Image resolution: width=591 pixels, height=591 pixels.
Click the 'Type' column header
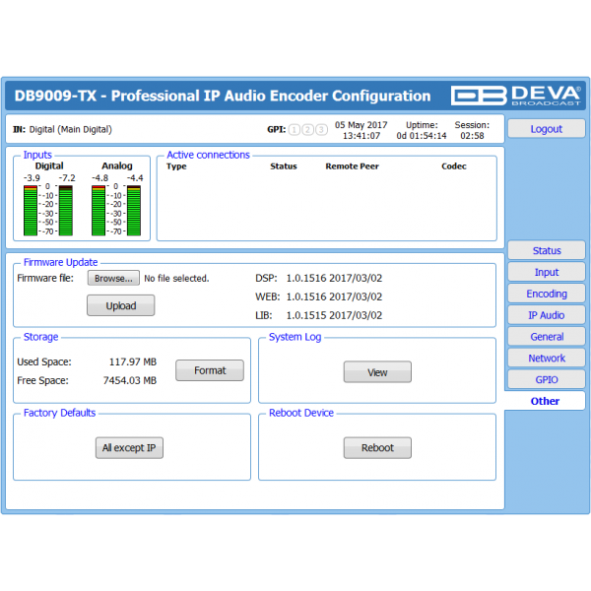click(176, 166)
